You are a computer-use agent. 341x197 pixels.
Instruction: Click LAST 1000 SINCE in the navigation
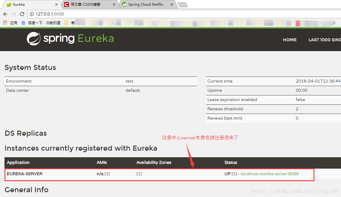325,40
